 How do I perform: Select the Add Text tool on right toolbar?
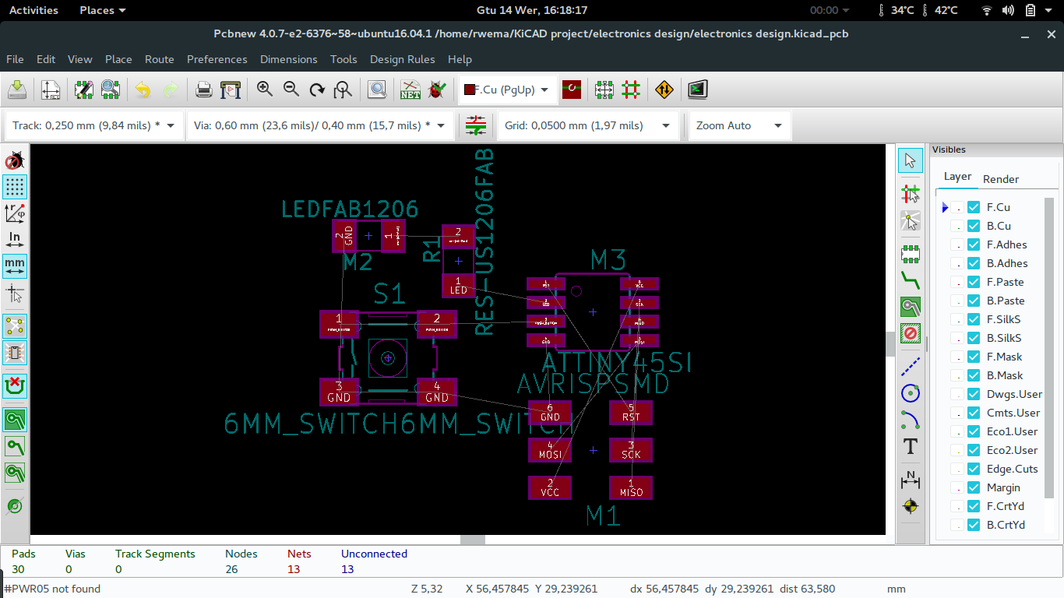(910, 446)
